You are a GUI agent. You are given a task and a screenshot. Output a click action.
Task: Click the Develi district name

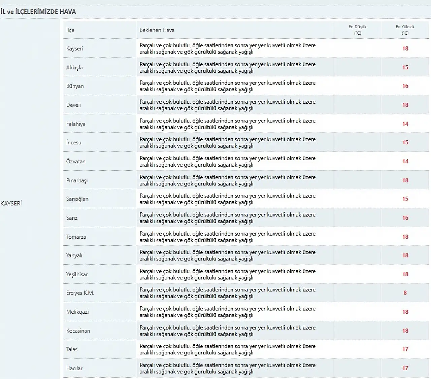[x=73, y=105]
